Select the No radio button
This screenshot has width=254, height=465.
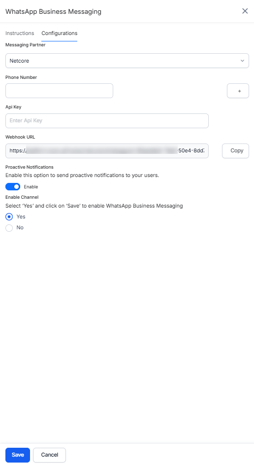tap(9, 228)
